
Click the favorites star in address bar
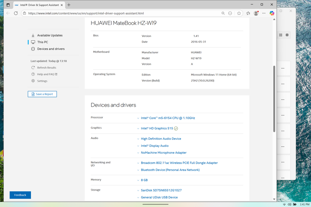point(239,13)
